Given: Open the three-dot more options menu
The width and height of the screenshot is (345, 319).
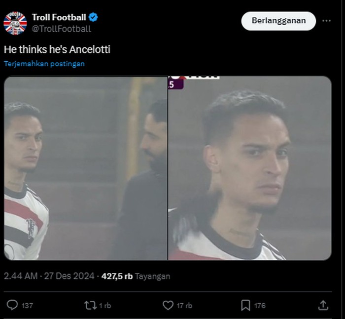Looking at the screenshot, I should [x=326, y=21].
